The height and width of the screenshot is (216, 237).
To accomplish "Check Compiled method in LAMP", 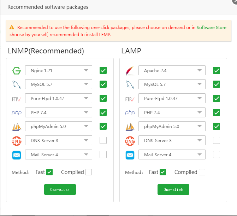I will point(202,172).
